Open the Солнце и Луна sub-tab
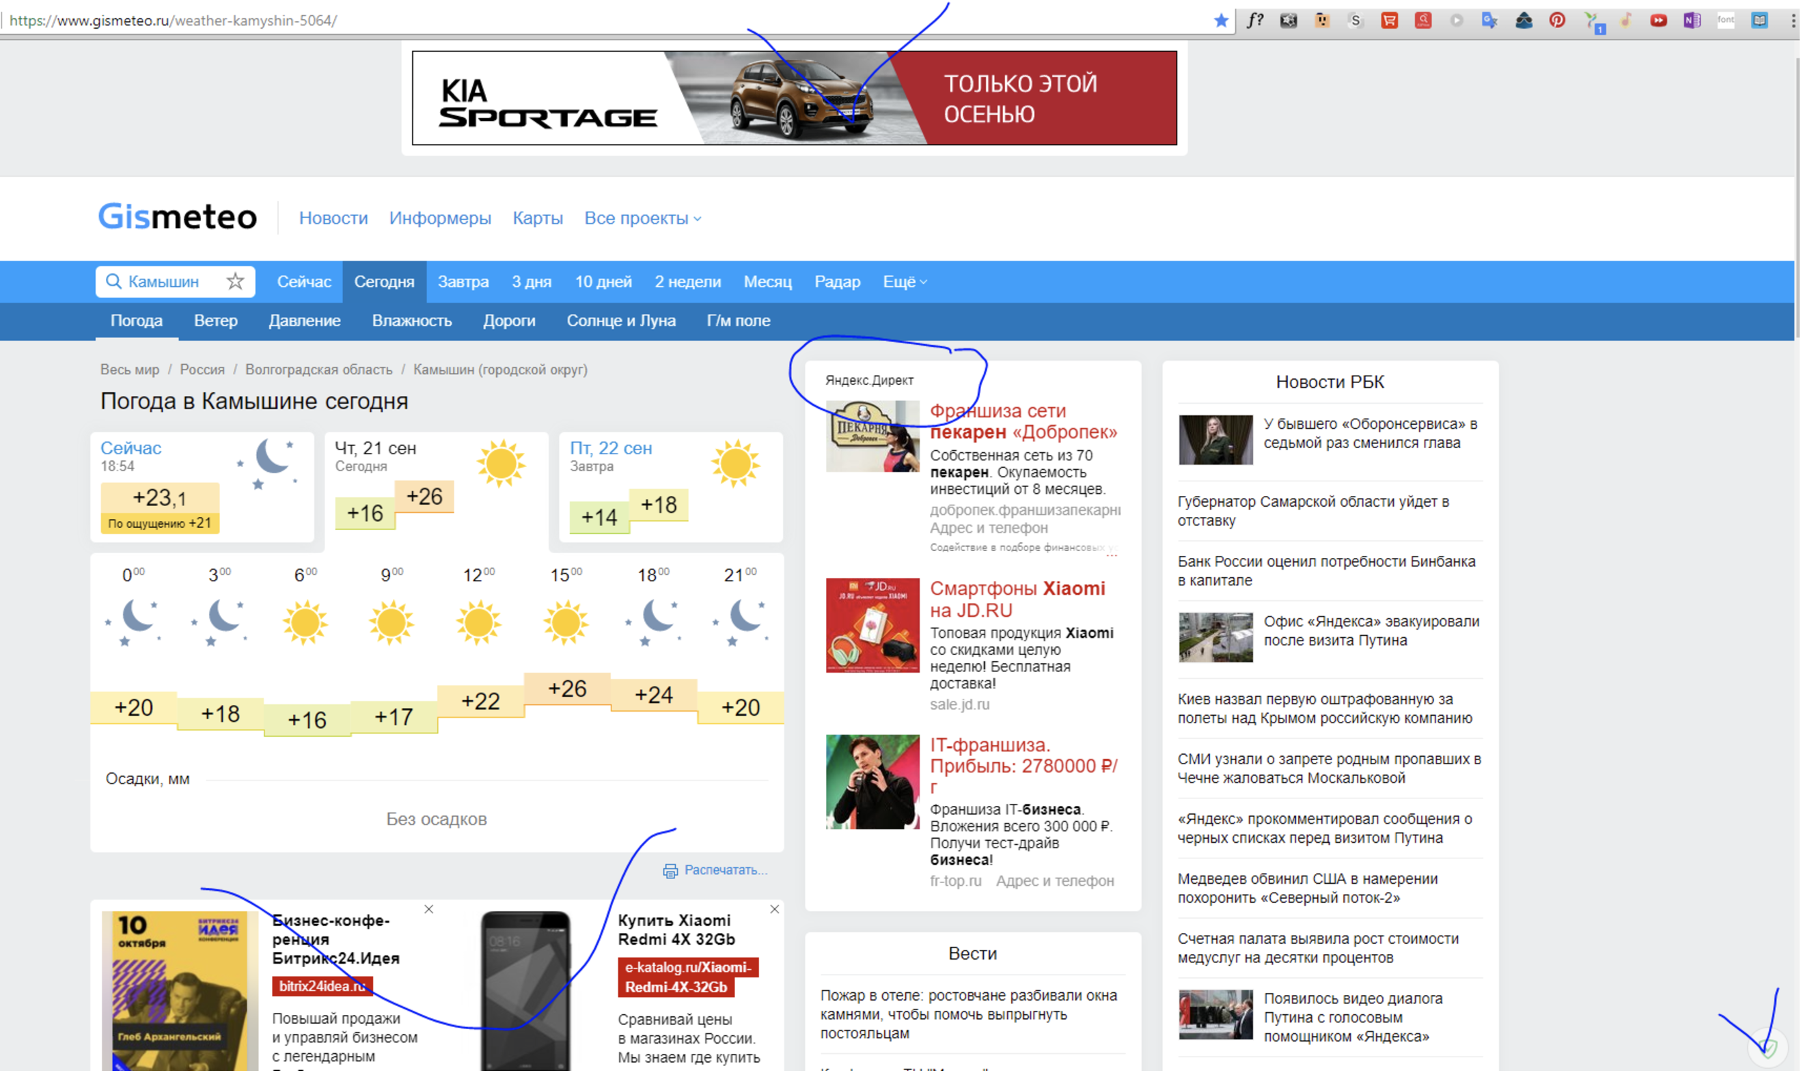 [x=621, y=321]
